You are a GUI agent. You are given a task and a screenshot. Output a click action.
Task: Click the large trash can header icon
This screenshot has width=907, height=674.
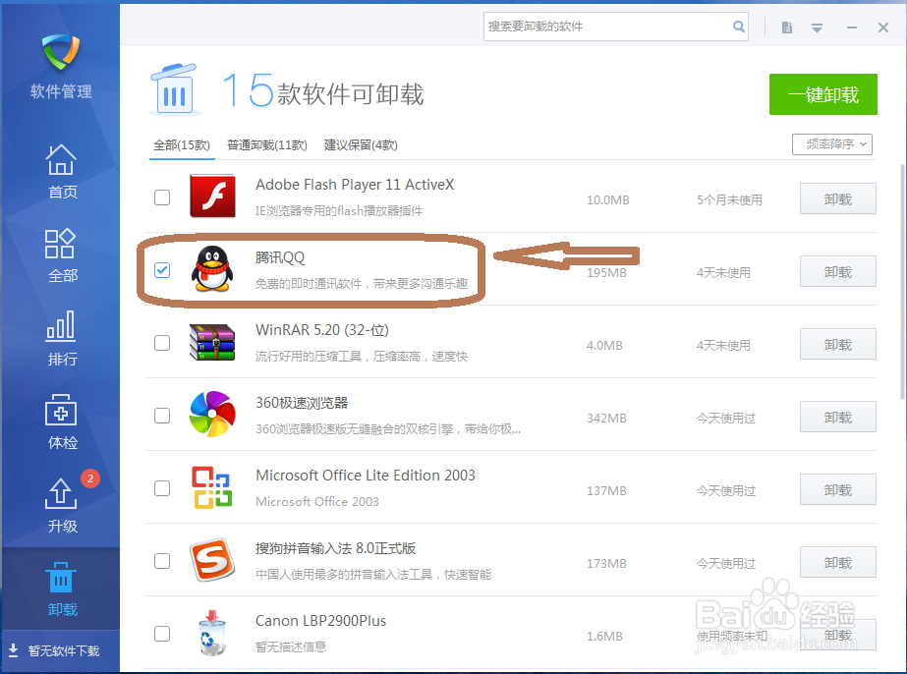tap(175, 89)
